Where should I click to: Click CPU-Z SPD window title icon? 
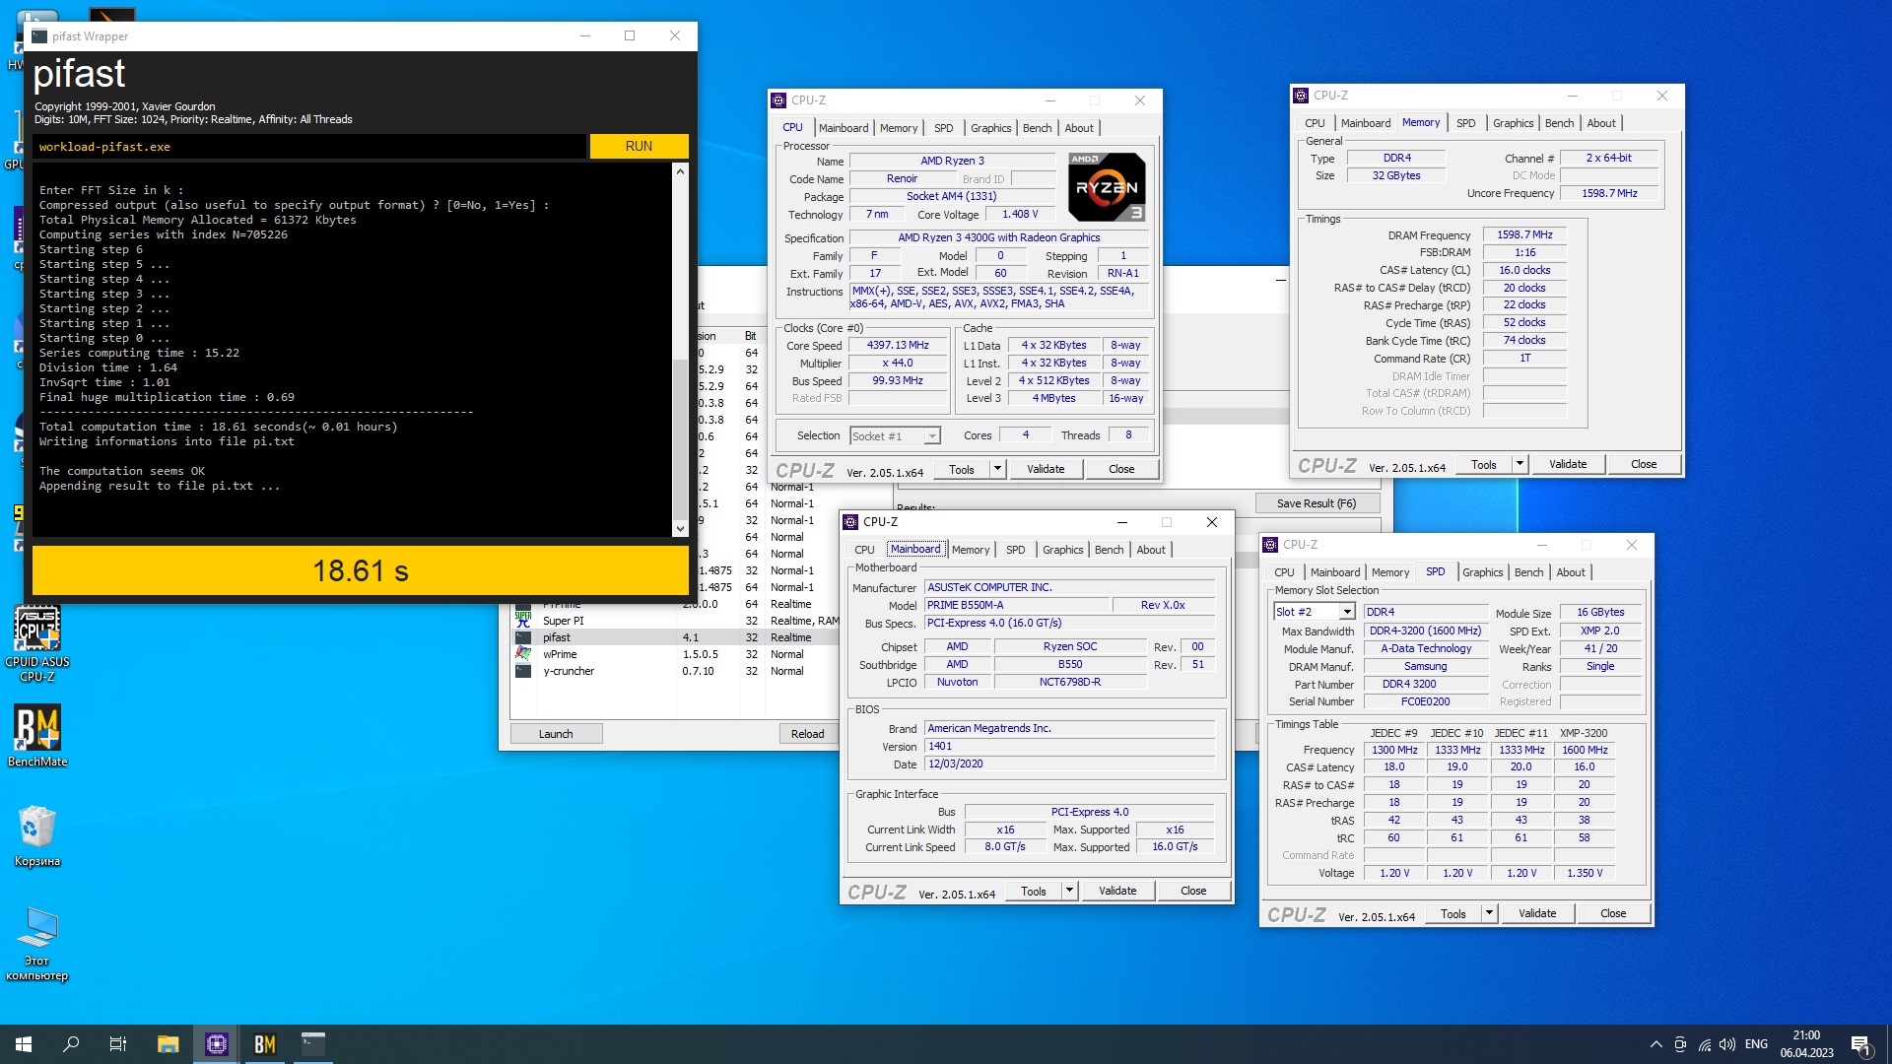coord(1270,545)
